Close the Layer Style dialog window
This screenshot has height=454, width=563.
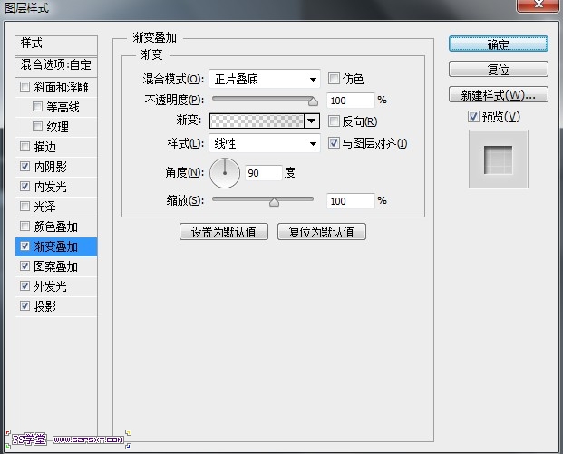541,7
